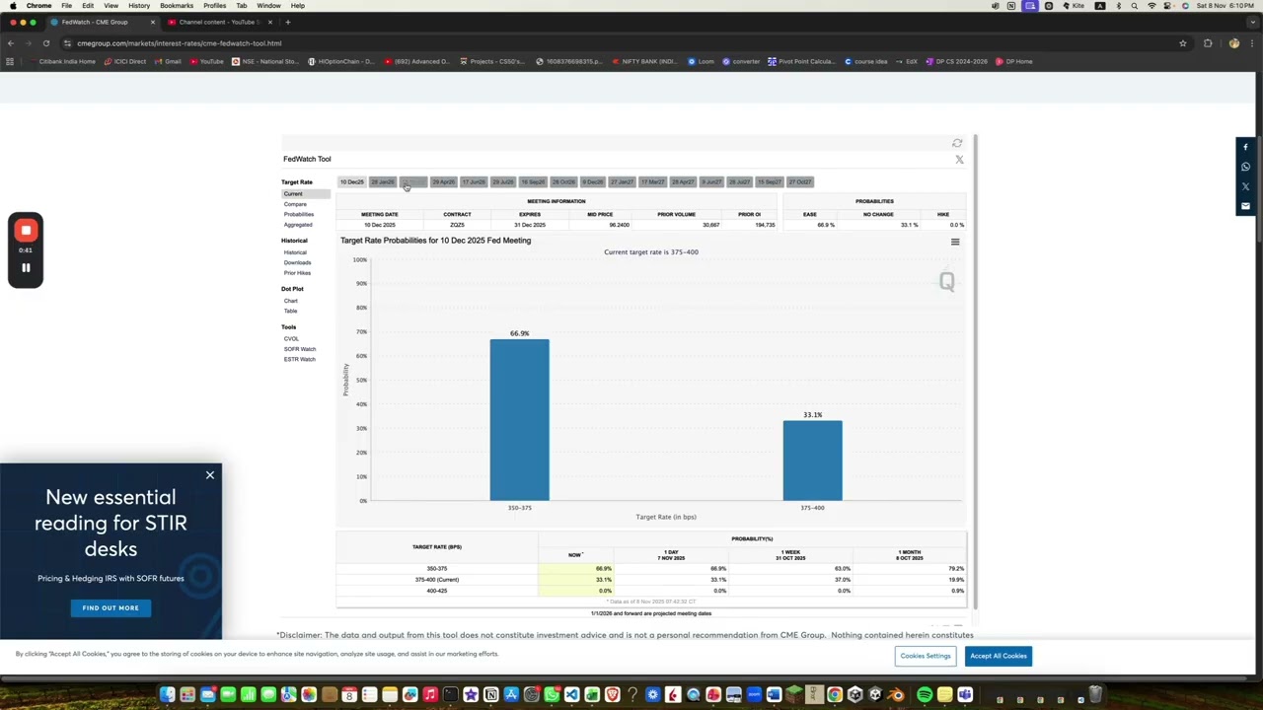Select the 17 Mar27 meeting tab
This screenshot has width=1263, height=710.
tap(652, 182)
